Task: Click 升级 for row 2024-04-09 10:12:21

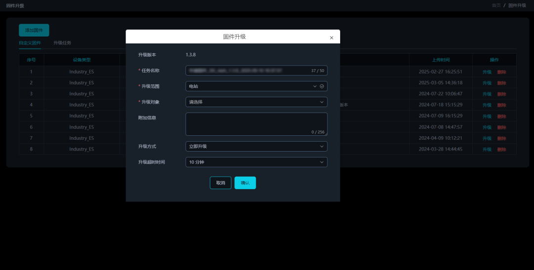Action: 487,138
